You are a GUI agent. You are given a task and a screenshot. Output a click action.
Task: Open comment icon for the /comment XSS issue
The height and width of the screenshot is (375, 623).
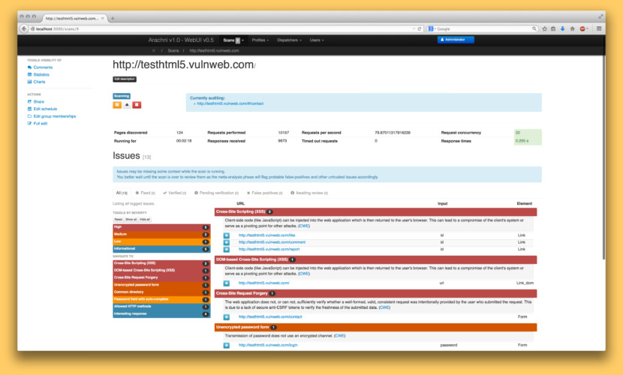pos(226,242)
